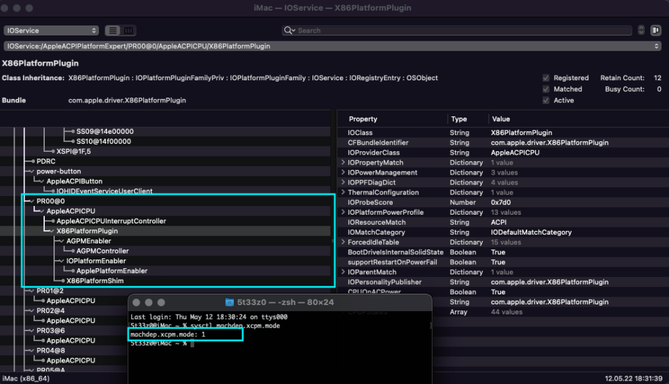The image size is (669, 384).
Task: Click inside the Terminal window prompt
Action: (193, 343)
